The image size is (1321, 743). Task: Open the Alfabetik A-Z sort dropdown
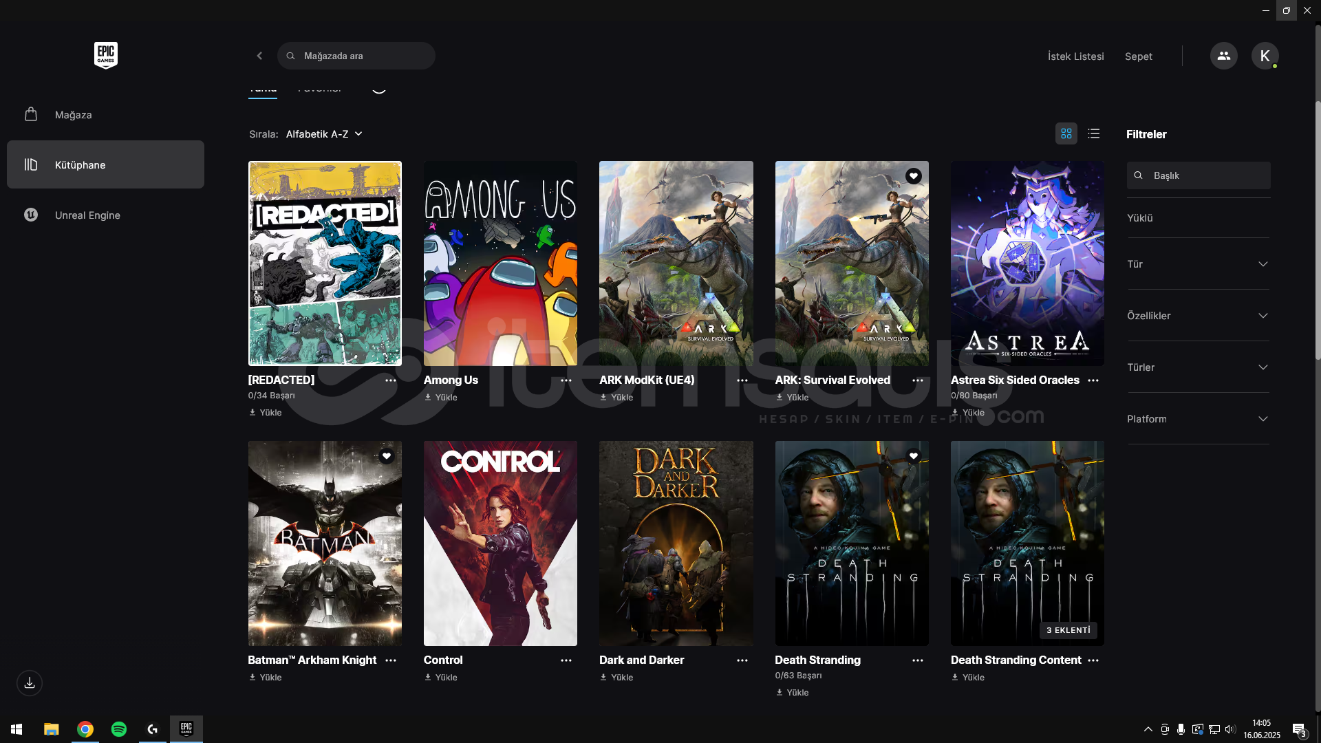point(324,134)
